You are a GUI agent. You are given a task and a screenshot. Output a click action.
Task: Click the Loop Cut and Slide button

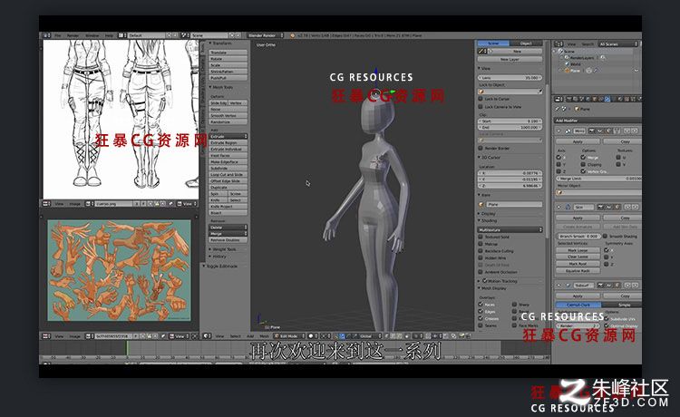click(x=228, y=174)
